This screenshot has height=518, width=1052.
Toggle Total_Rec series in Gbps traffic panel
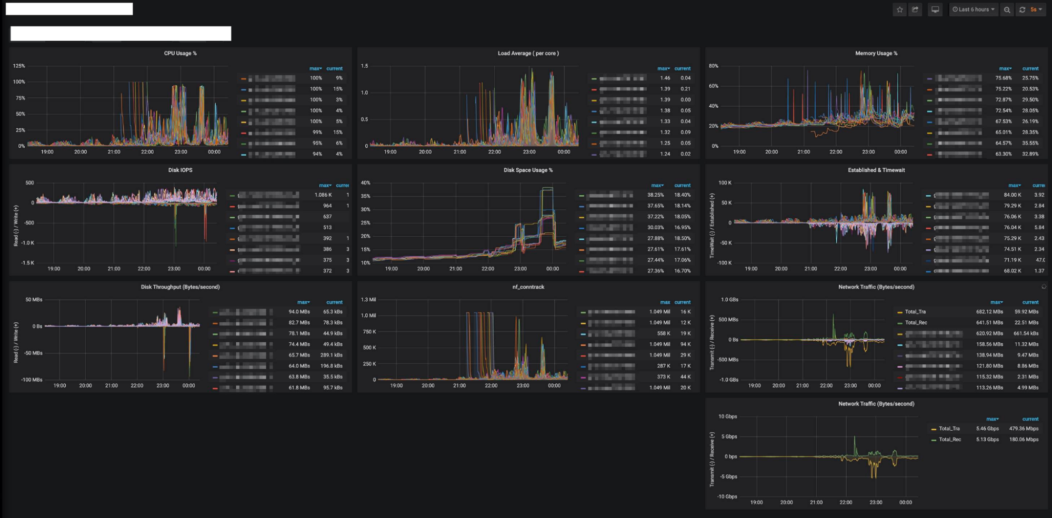click(949, 440)
